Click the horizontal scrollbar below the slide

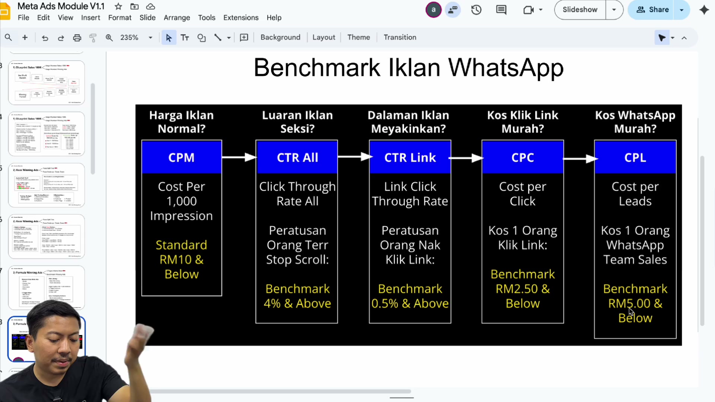point(279,391)
